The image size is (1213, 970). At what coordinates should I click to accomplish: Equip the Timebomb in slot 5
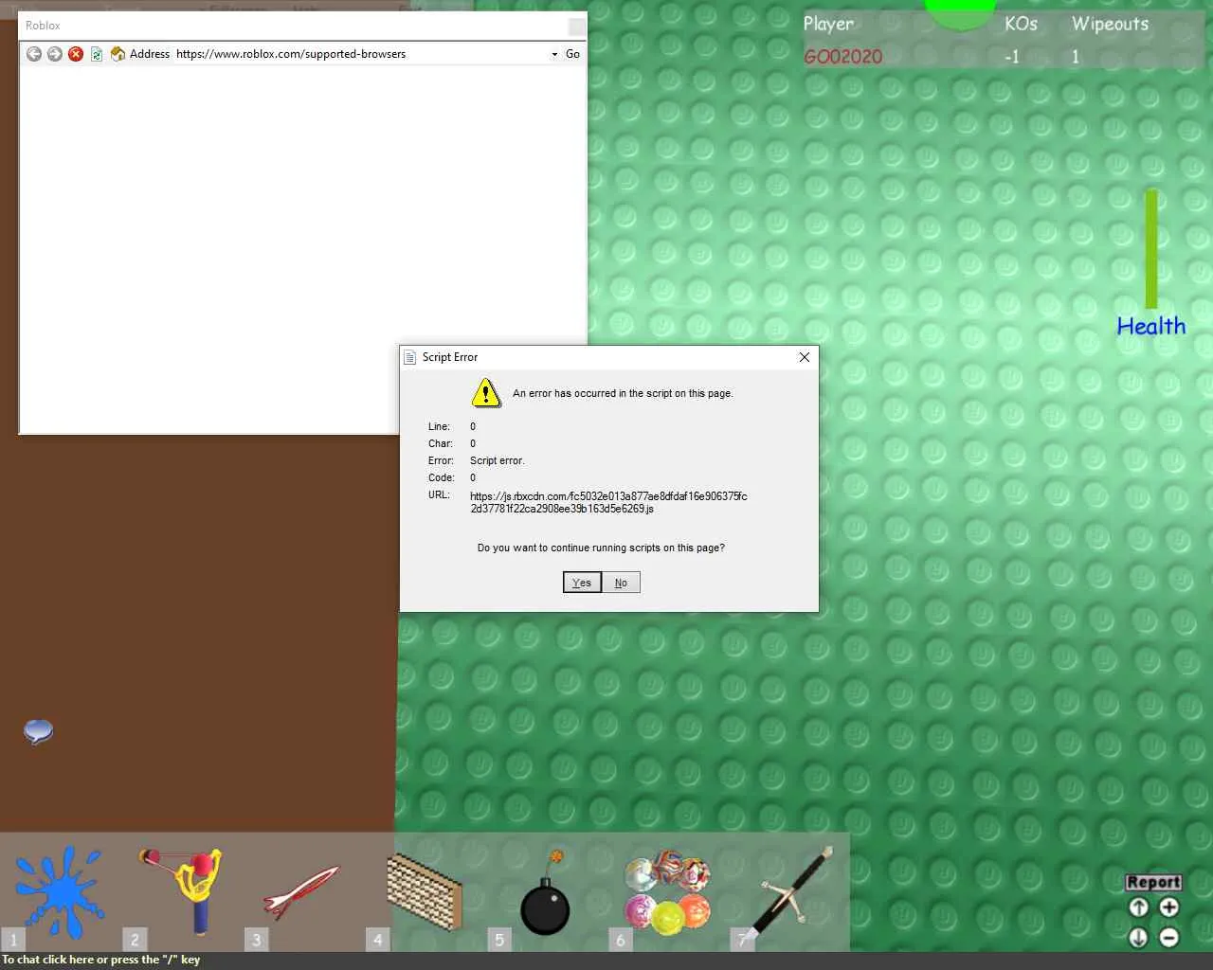pos(546,891)
